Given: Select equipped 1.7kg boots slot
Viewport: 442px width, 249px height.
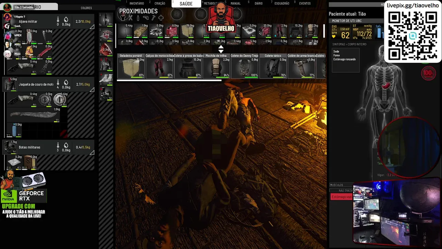Looking at the screenshot, I should coord(106,94).
